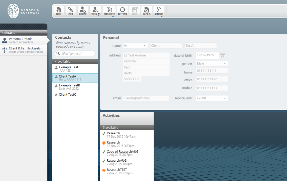Select contact Client TestC
The height and width of the screenshot is (181, 287).
tap(75, 95)
